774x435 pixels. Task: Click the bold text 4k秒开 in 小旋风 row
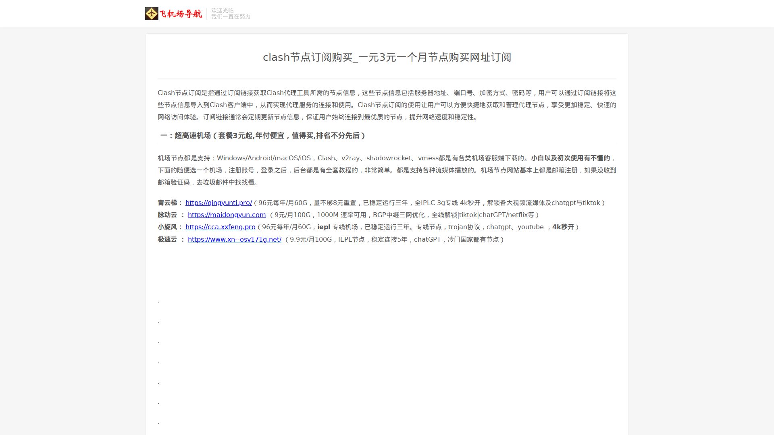pyautogui.click(x=563, y=227)
